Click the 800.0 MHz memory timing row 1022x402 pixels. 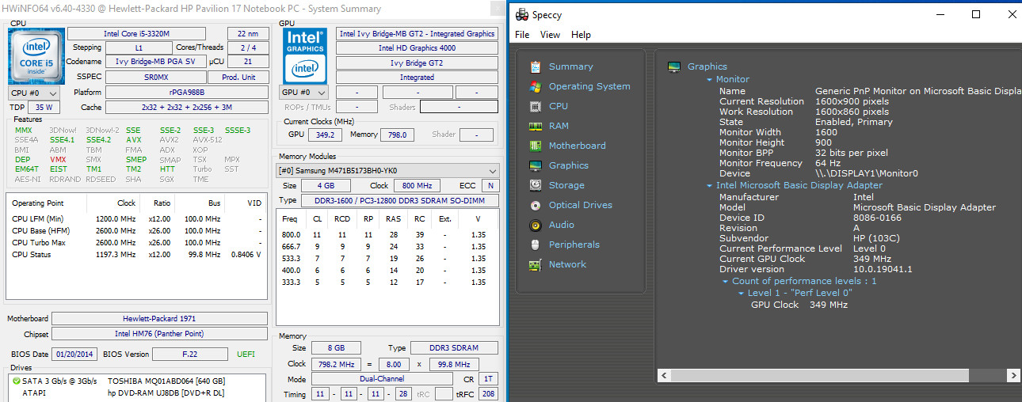387,235
